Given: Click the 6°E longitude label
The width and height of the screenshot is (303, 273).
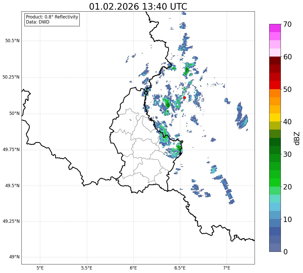Looking at the screenshot, I should click(133, 268).
